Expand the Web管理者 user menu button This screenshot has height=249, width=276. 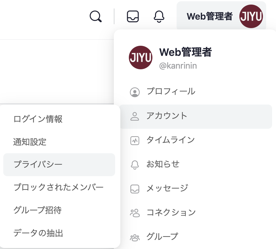[221, 16]
